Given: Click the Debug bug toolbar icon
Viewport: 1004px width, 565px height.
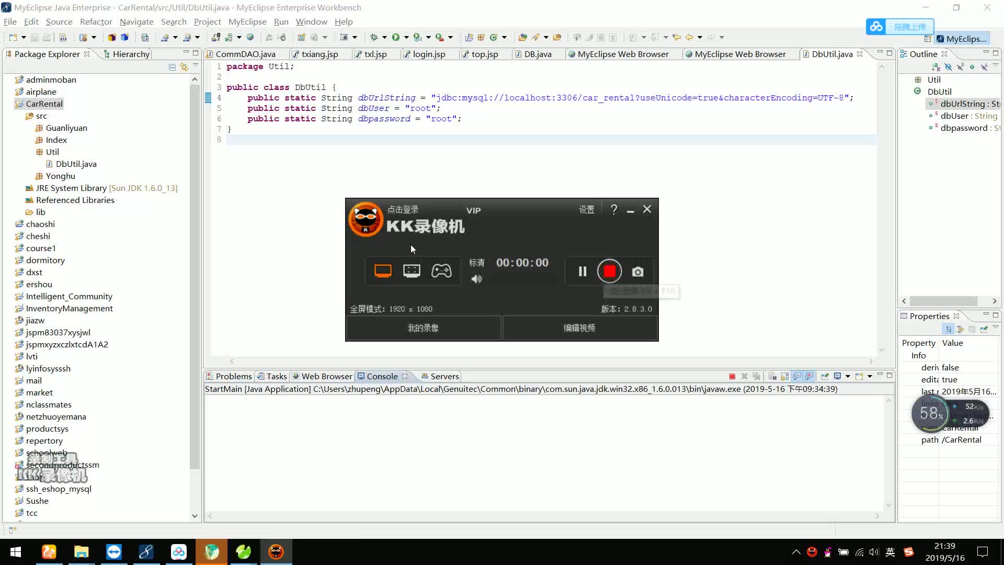Looking at the screenshot, I should 374,37.
